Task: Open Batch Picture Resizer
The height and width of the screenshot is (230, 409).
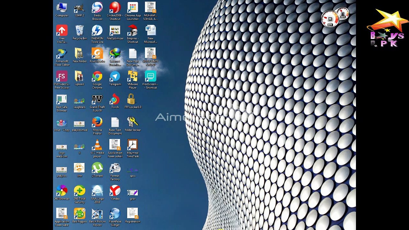Action: pyautogui.click(x=97, y=217)
